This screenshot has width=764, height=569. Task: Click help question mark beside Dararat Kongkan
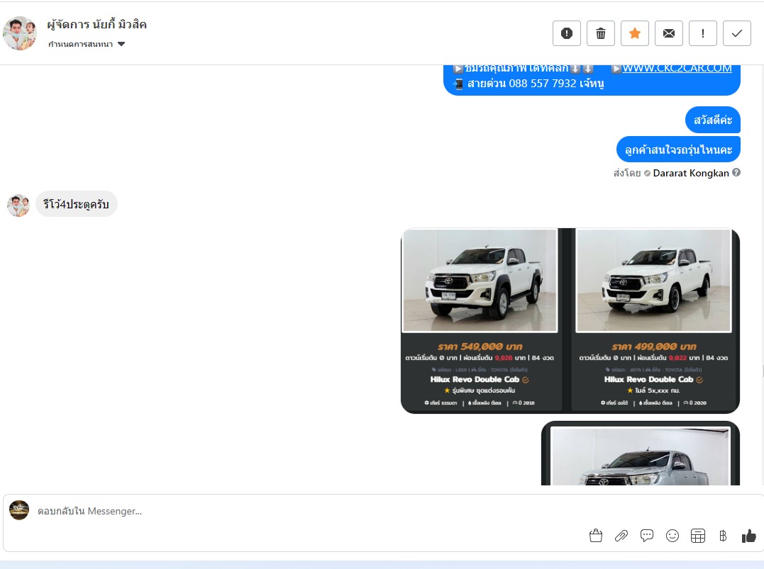coord(736,172)
